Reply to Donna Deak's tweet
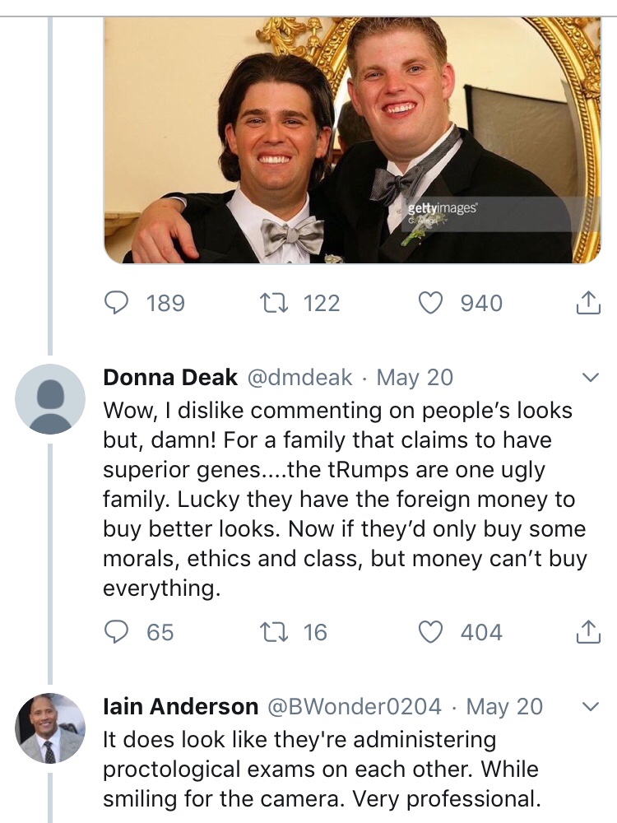617x823 pixels. [116, 632]
